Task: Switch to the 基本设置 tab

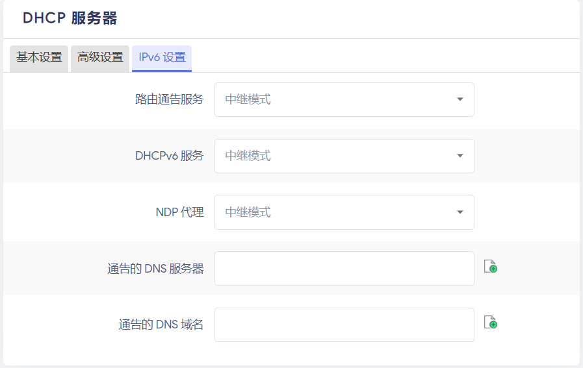Action: pos(39,57)
